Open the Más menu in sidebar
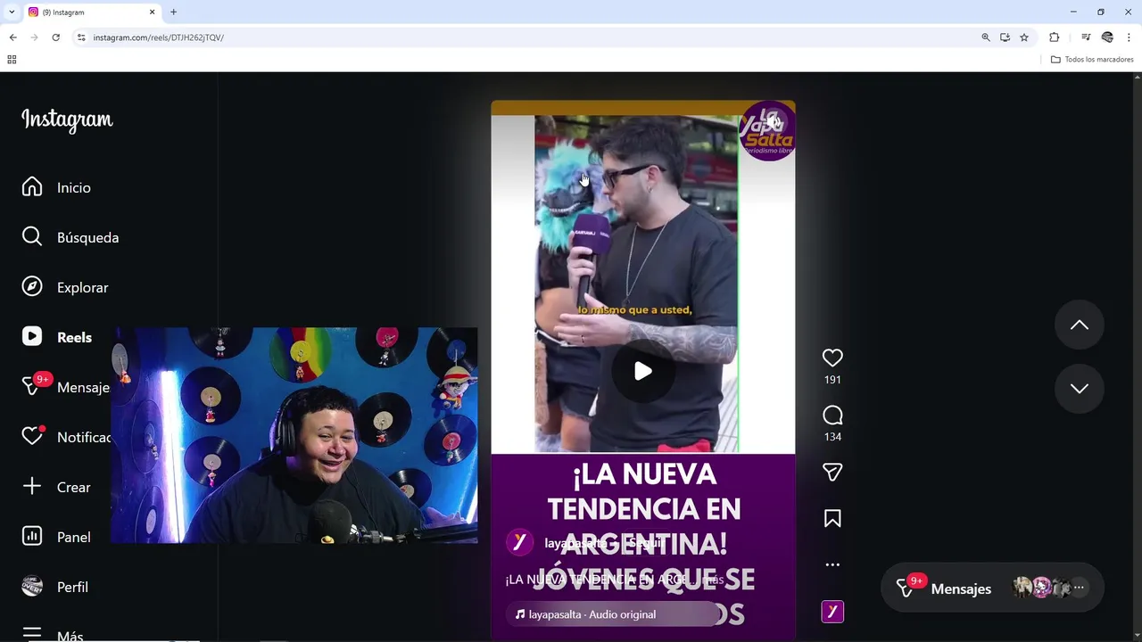The width and height of the screenshot is (1142, 642). click(x=52, y=635)
